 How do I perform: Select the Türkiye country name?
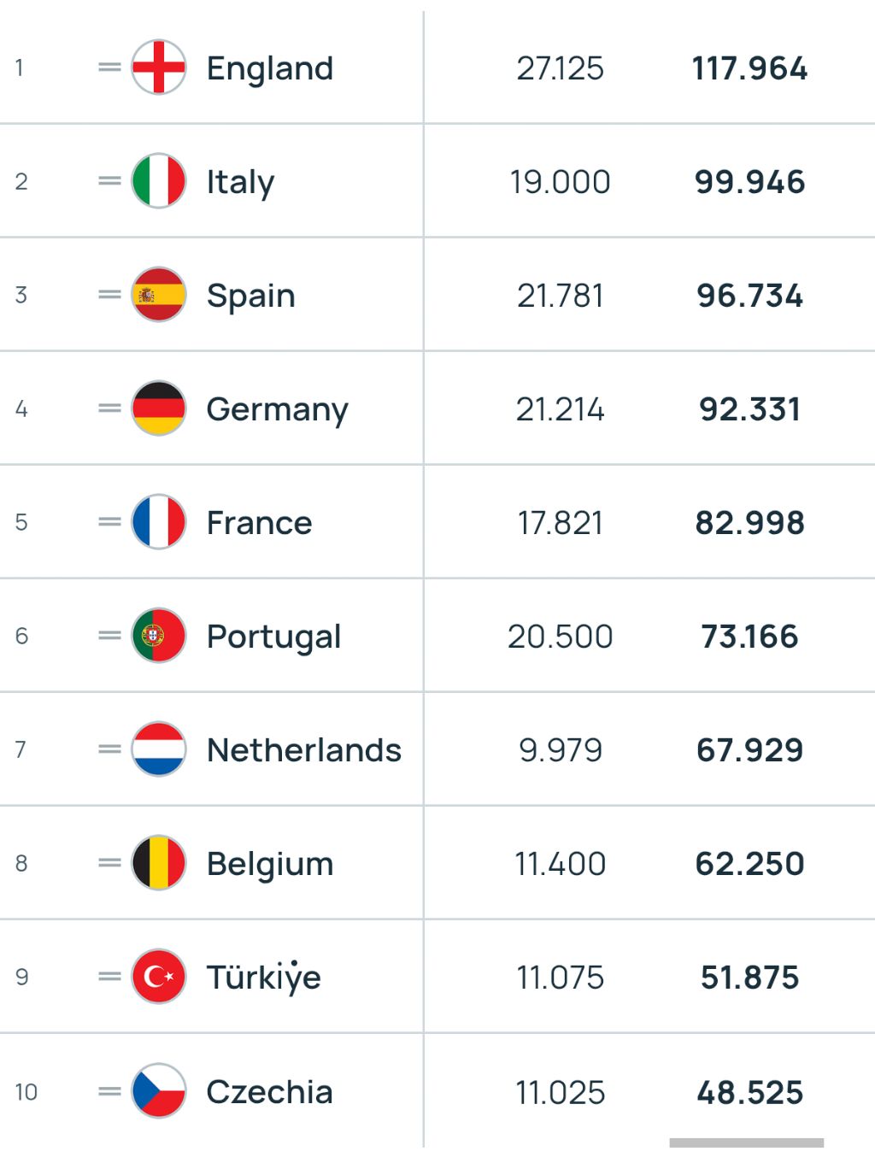[x=264, y=977]
